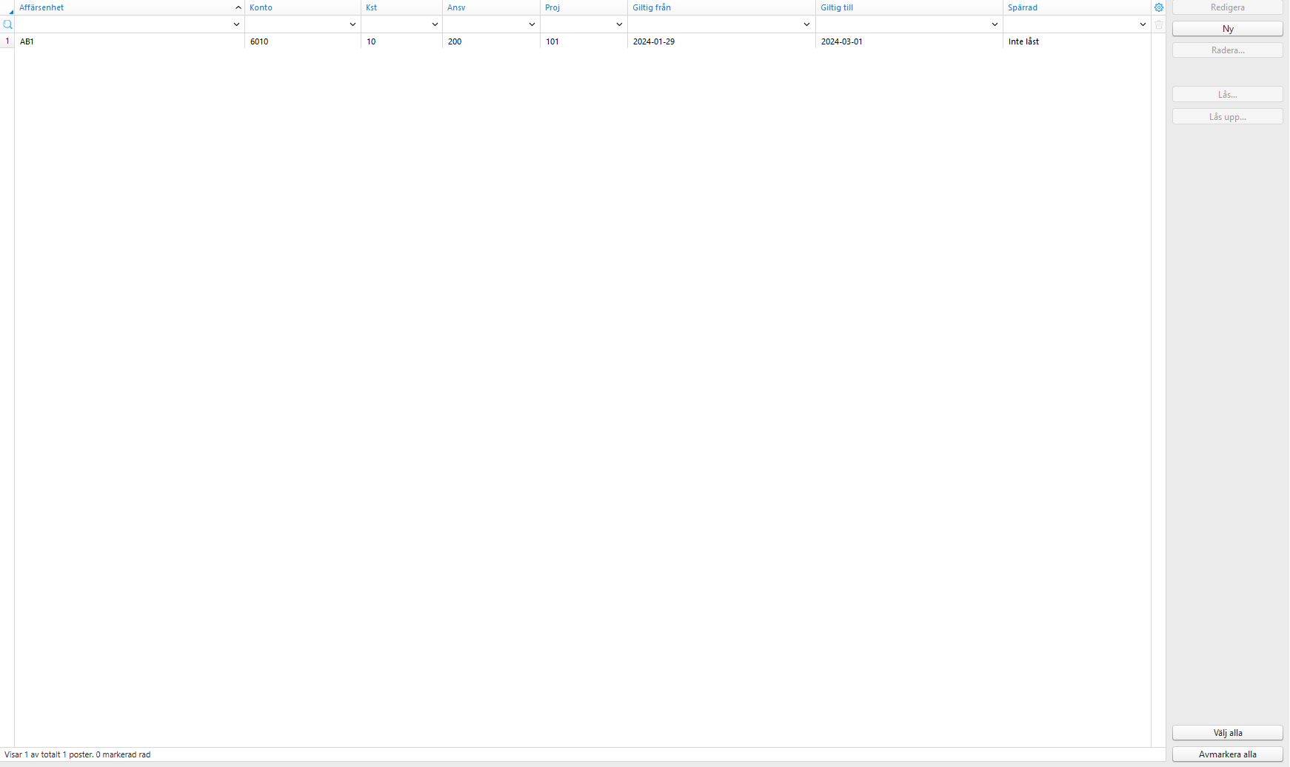Open the Kst filter dropdown
1290x767 pixels.
tap(435, 24)
